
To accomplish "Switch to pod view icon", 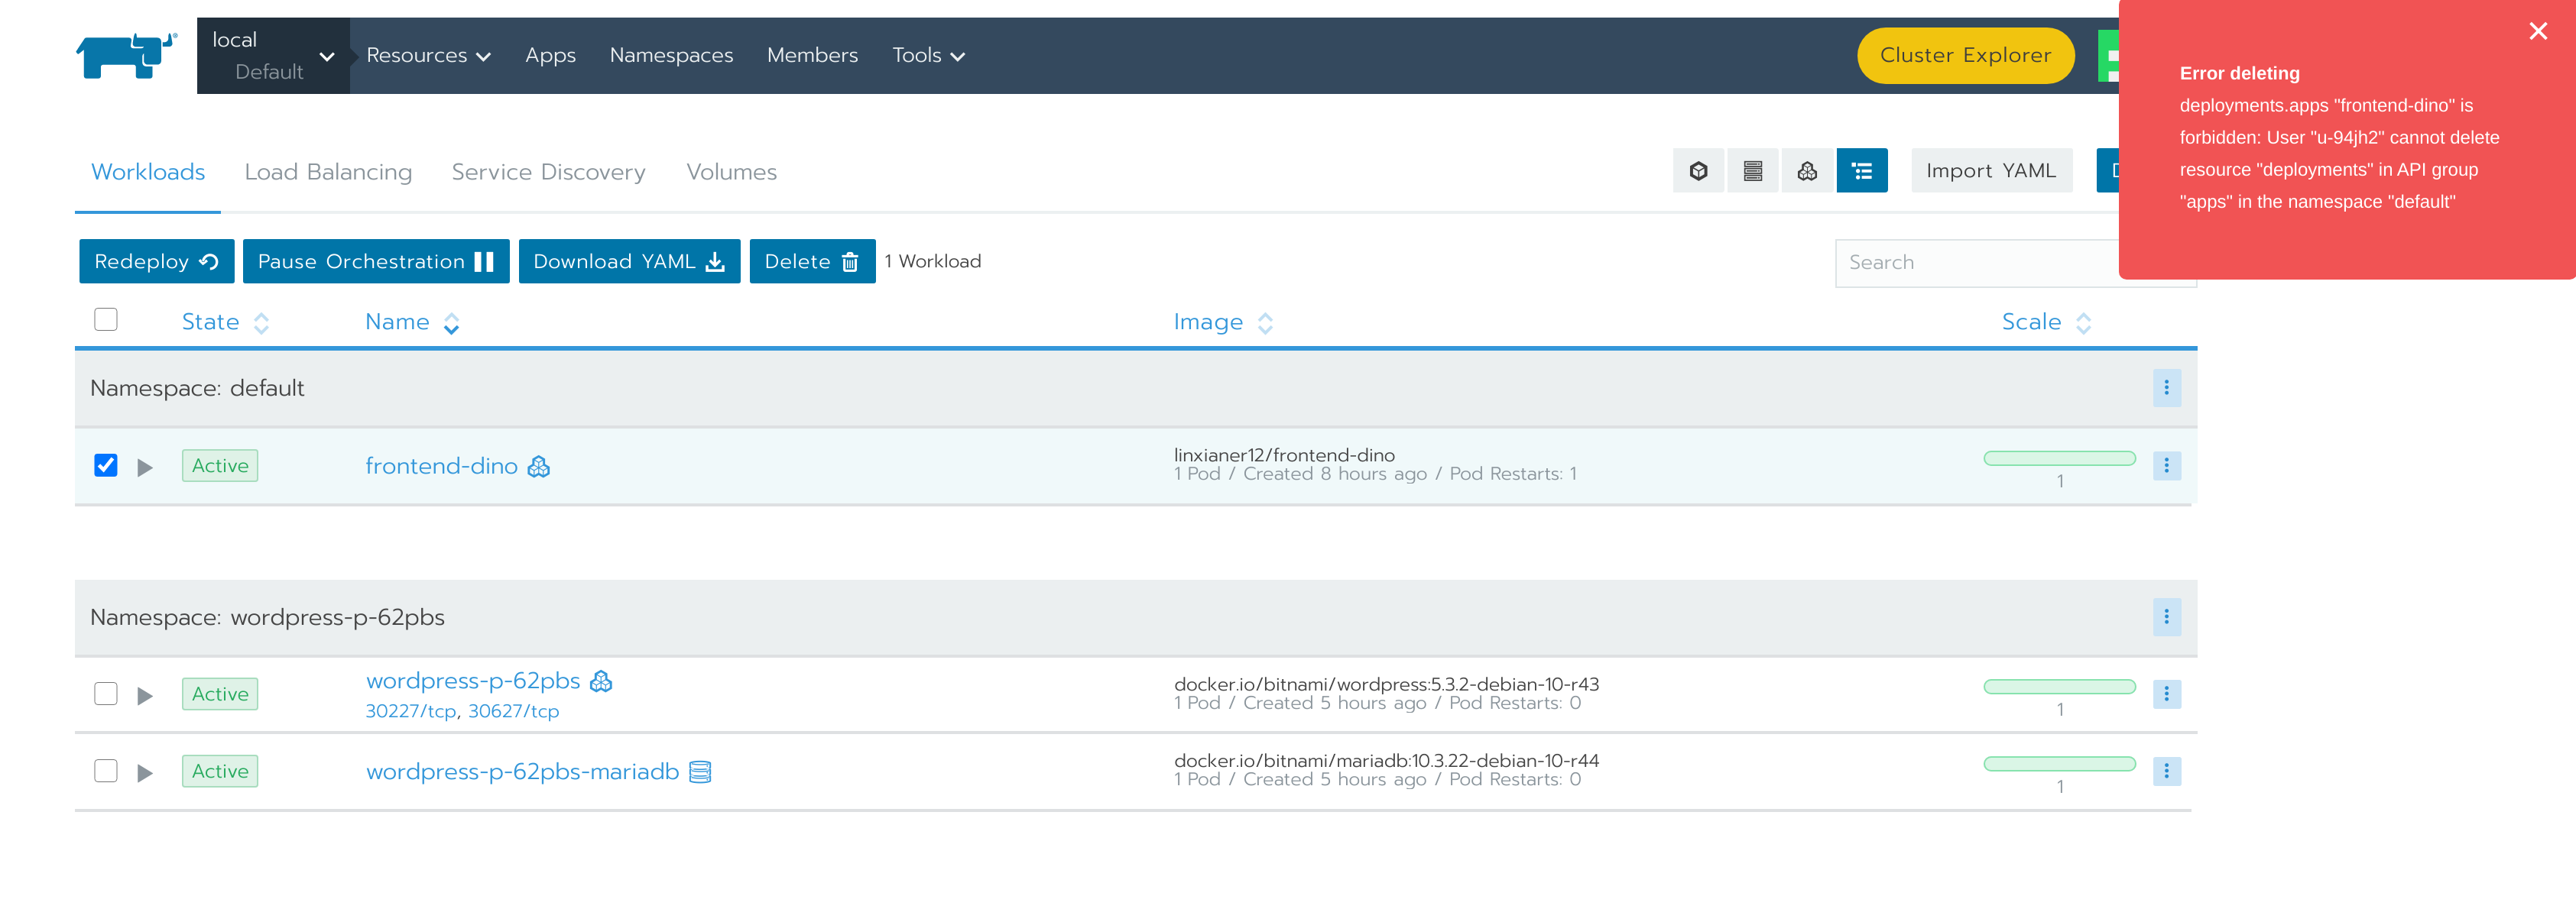I will [1698, 171].
